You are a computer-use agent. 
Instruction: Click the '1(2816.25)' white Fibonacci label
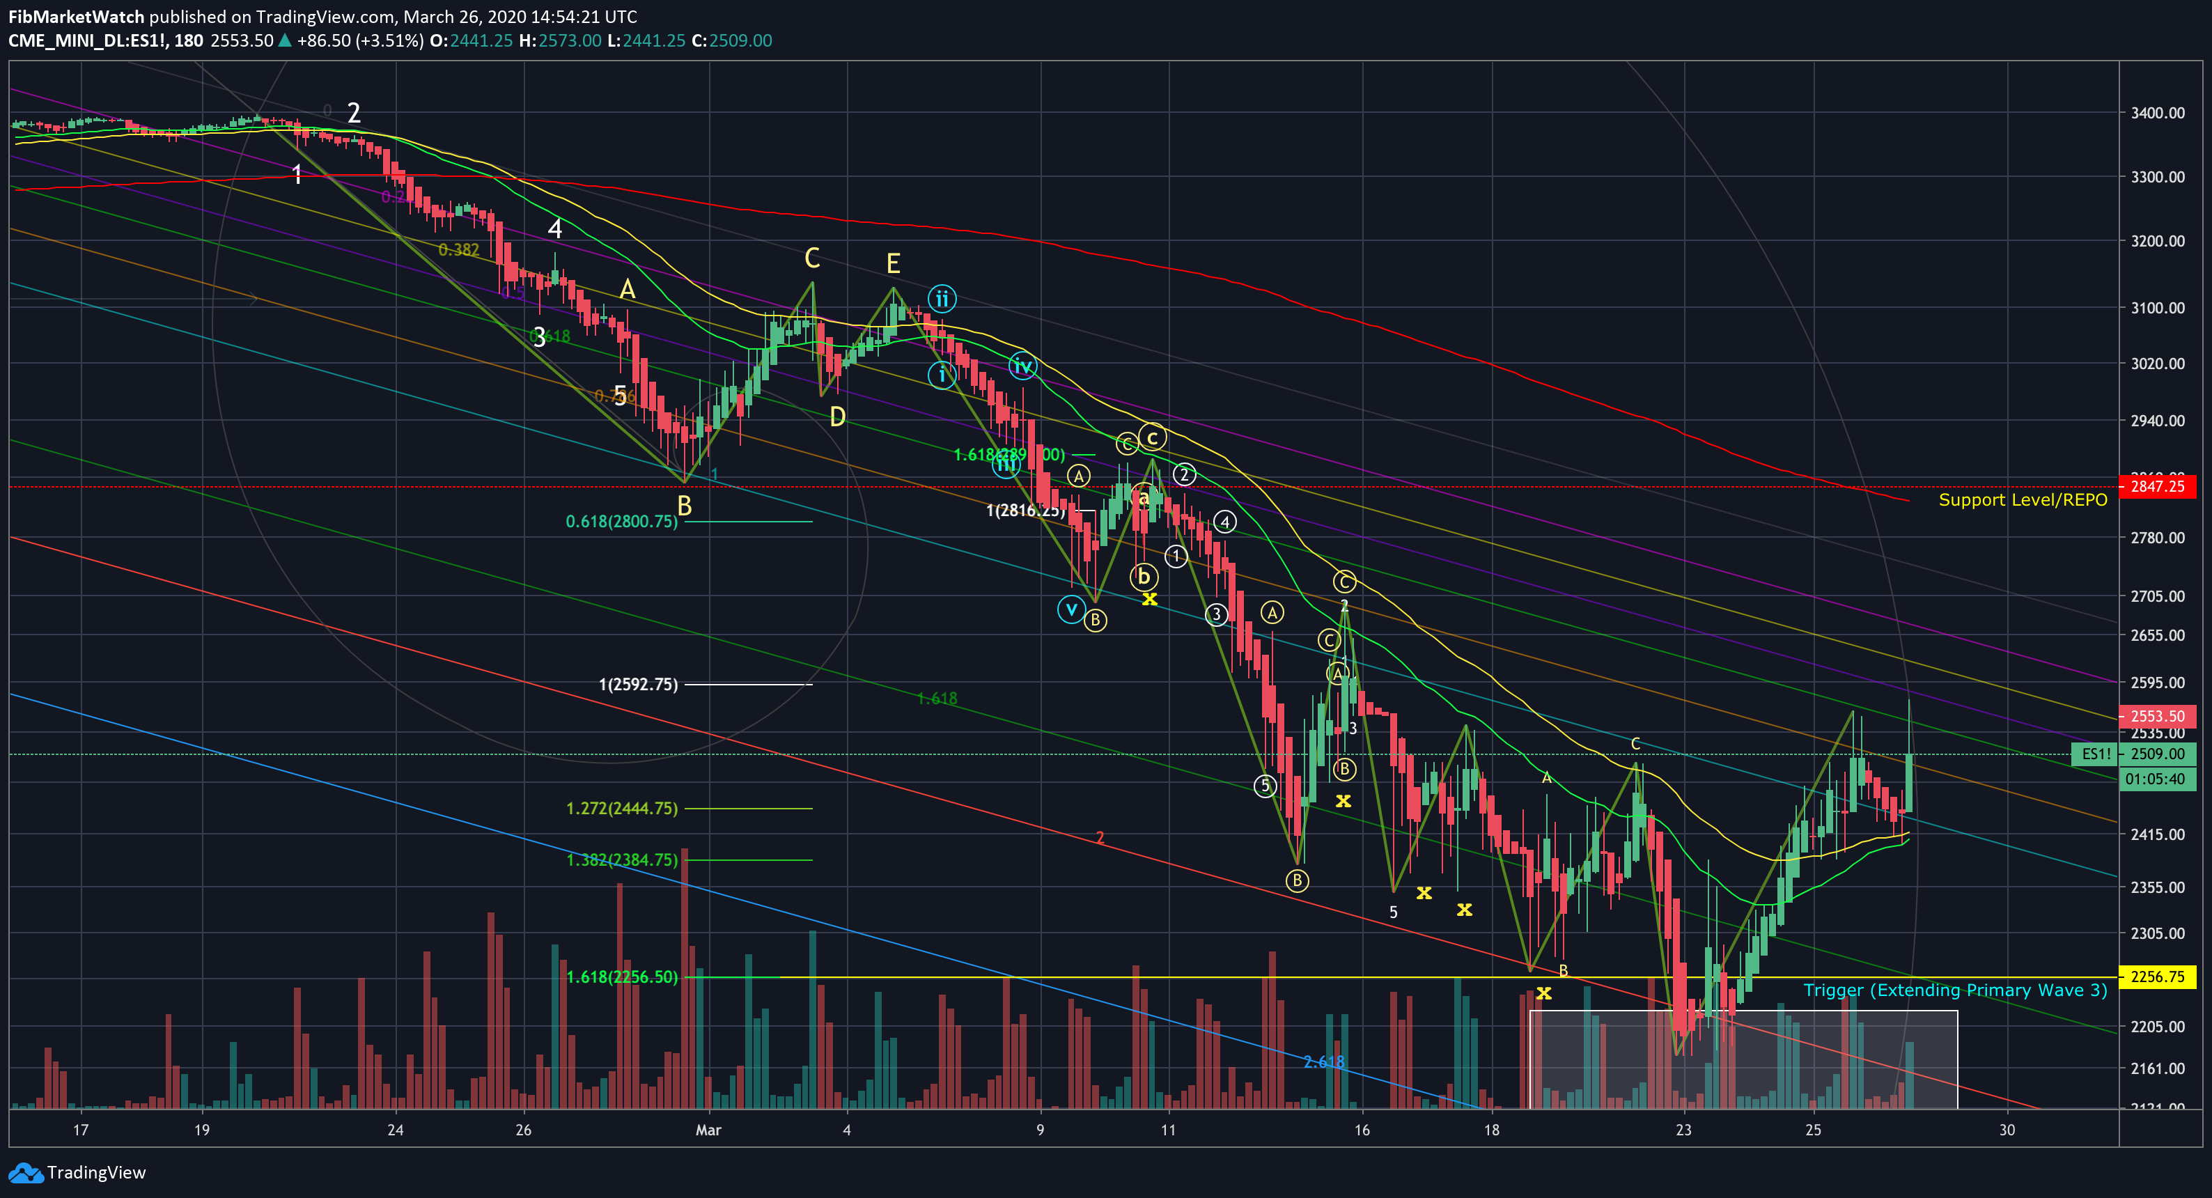1025,511
